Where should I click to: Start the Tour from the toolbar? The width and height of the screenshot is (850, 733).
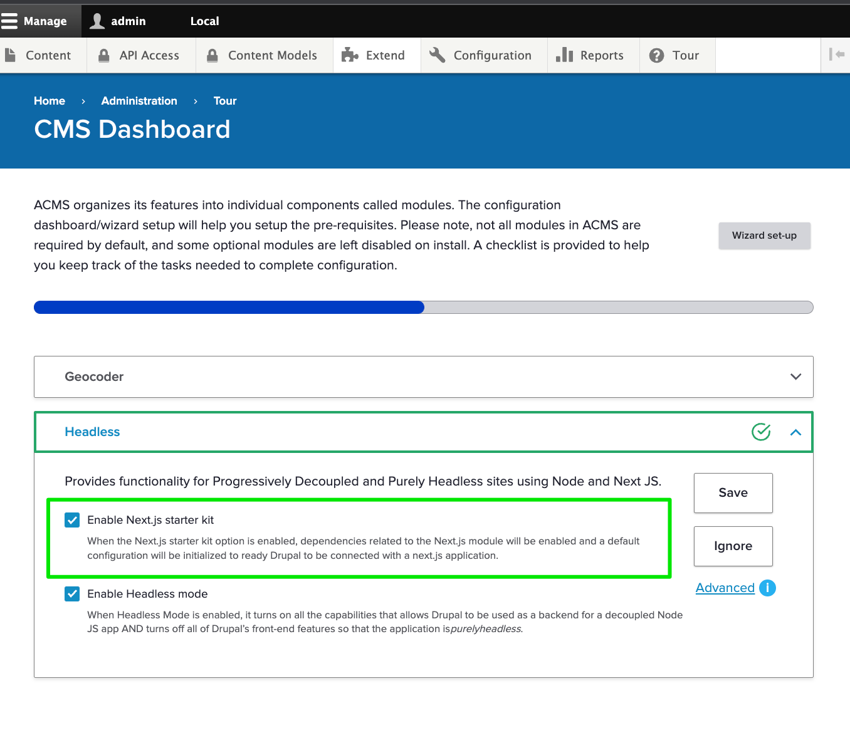pyautogui.click(x=678, y=55)
